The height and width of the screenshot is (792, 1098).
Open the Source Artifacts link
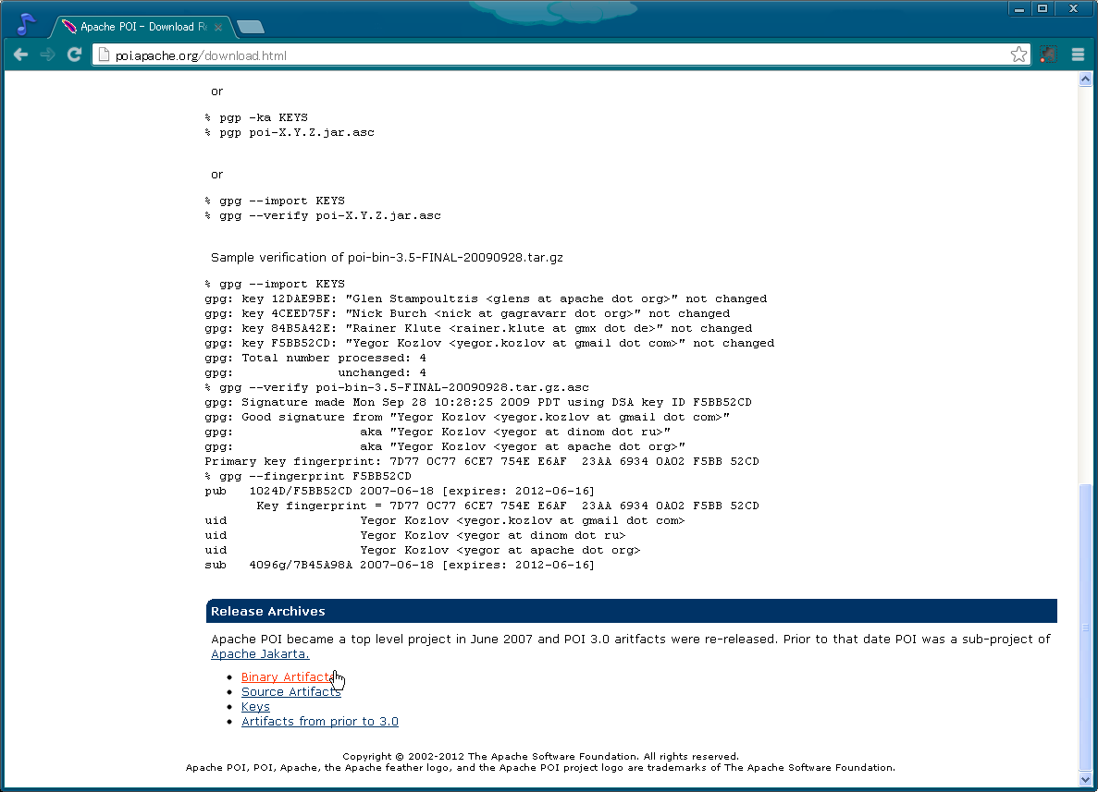pos(291,691)
